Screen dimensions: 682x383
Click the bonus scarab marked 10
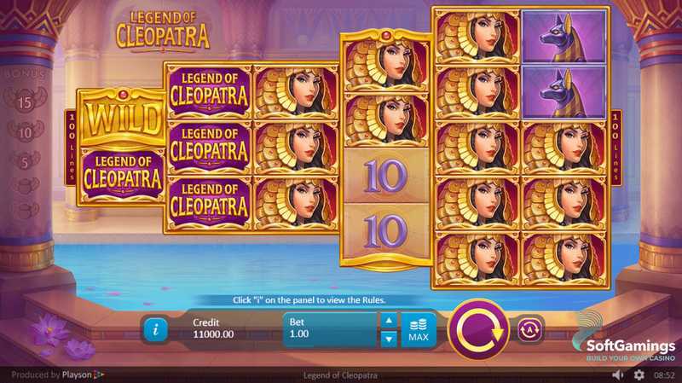tap(26, 131)
